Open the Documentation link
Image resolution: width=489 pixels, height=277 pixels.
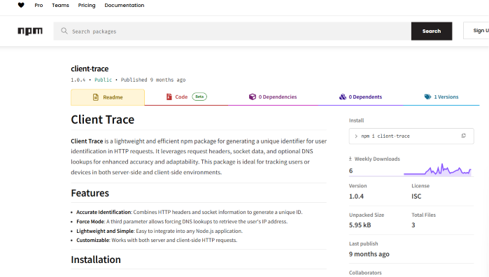(x=125, y=6)
